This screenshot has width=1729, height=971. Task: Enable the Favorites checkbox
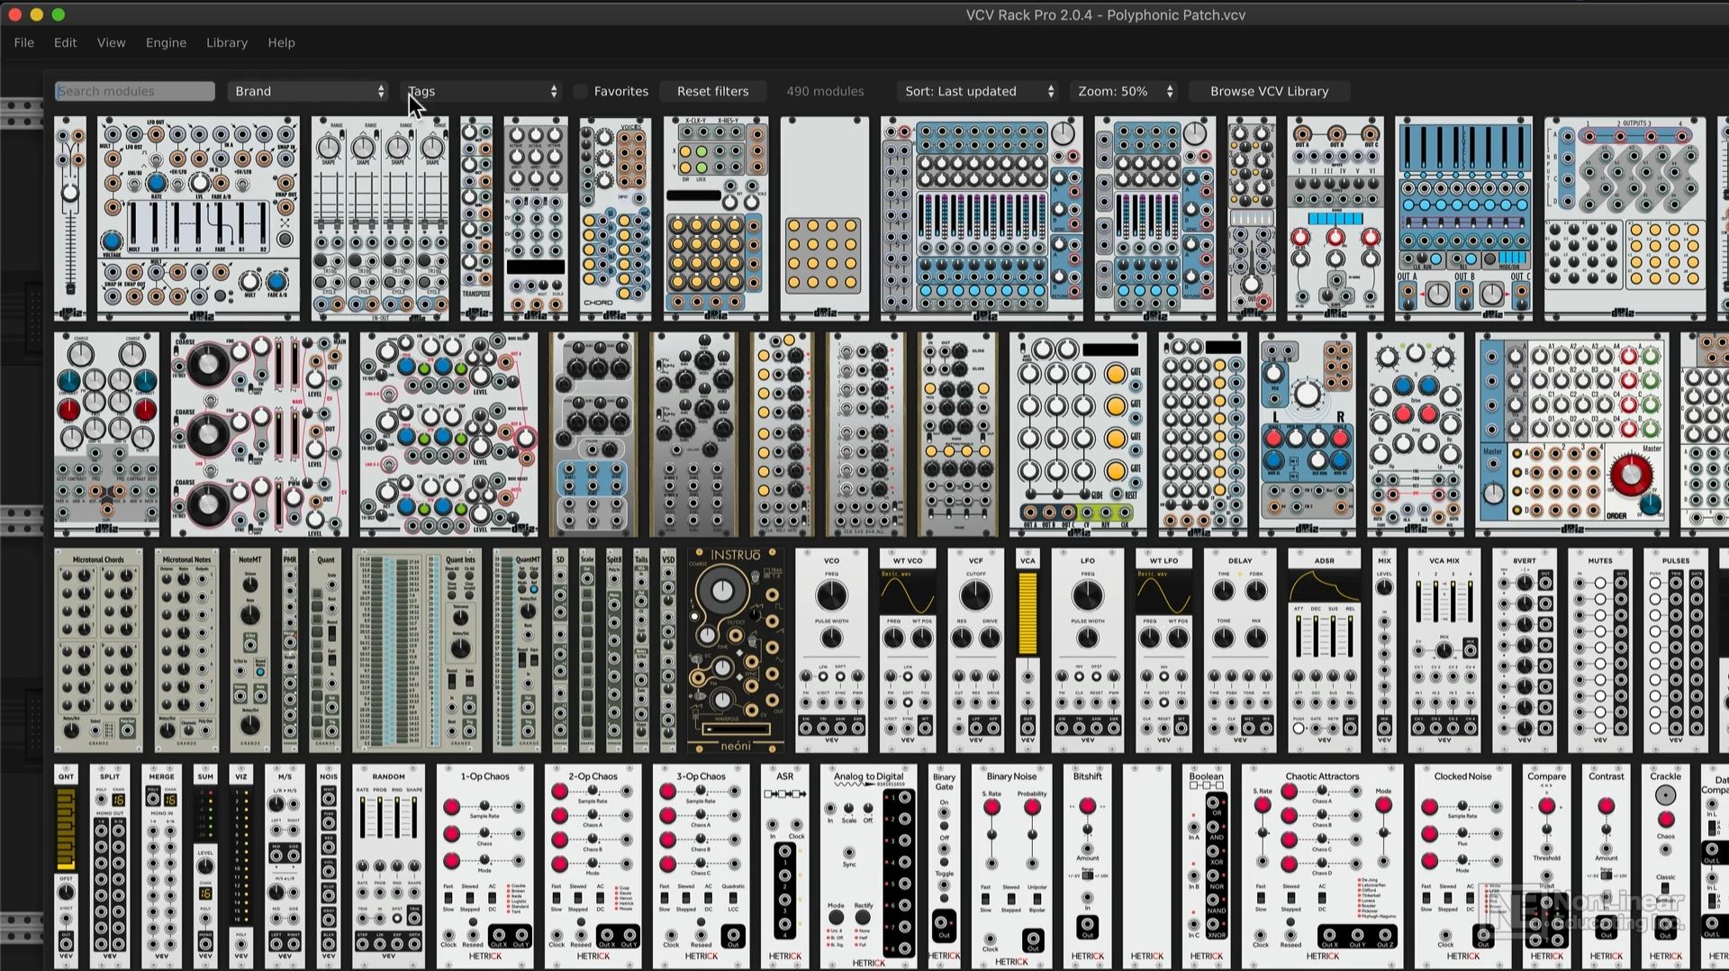(581, 91)
